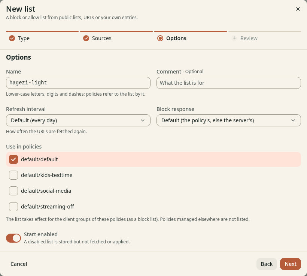Click the 'New list' dialog title
Screen dimensions: 307x276
pos(21,9)
